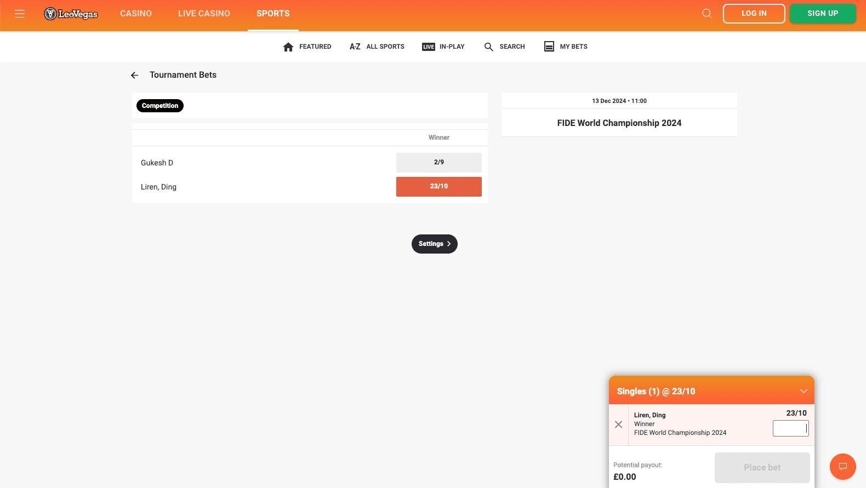Remove Liren, Ding from bet slip
This screenshot has height=488, width=866.
[x=618, y=424]
